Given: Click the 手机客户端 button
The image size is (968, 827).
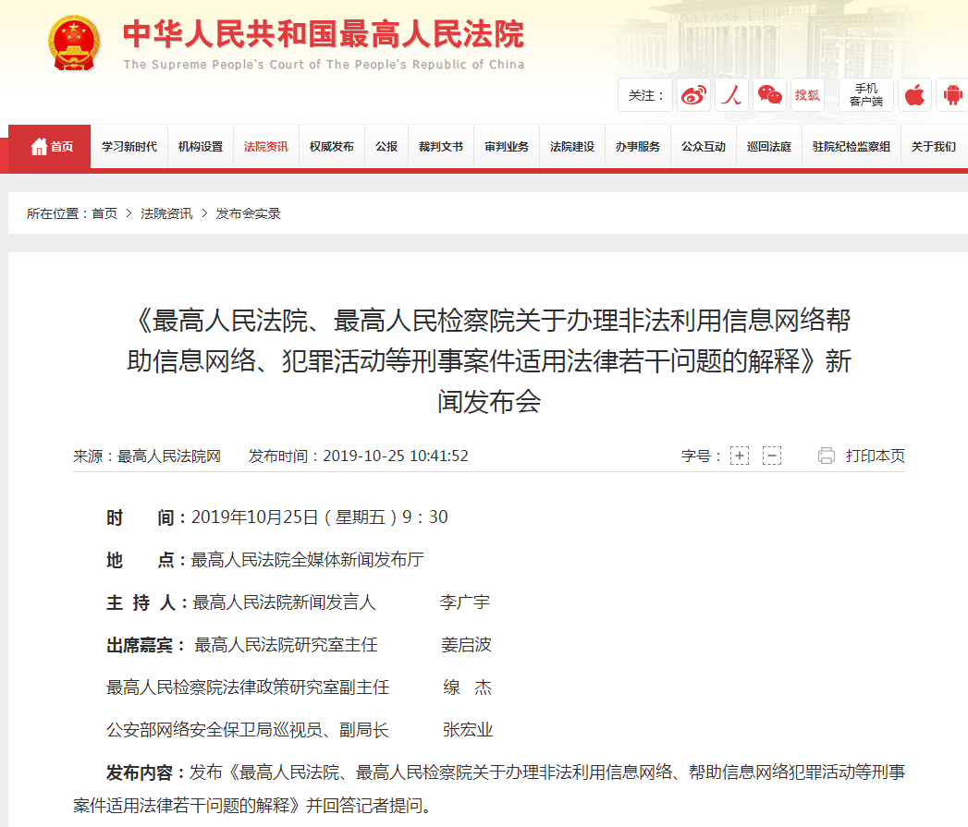Looking at the screenshot, I should pyautogui.click(x=865, y=95).
